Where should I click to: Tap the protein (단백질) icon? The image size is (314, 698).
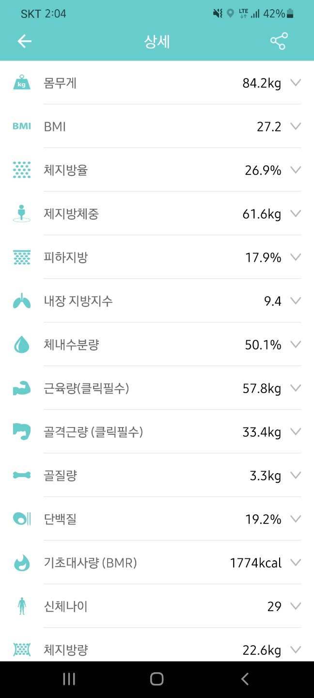(21, 519)
